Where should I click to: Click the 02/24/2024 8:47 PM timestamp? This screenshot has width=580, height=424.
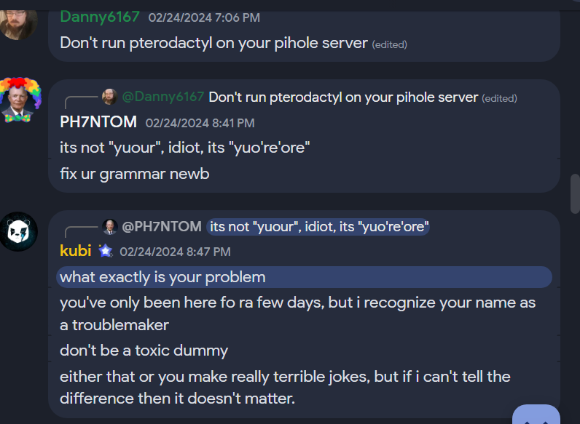175,252
